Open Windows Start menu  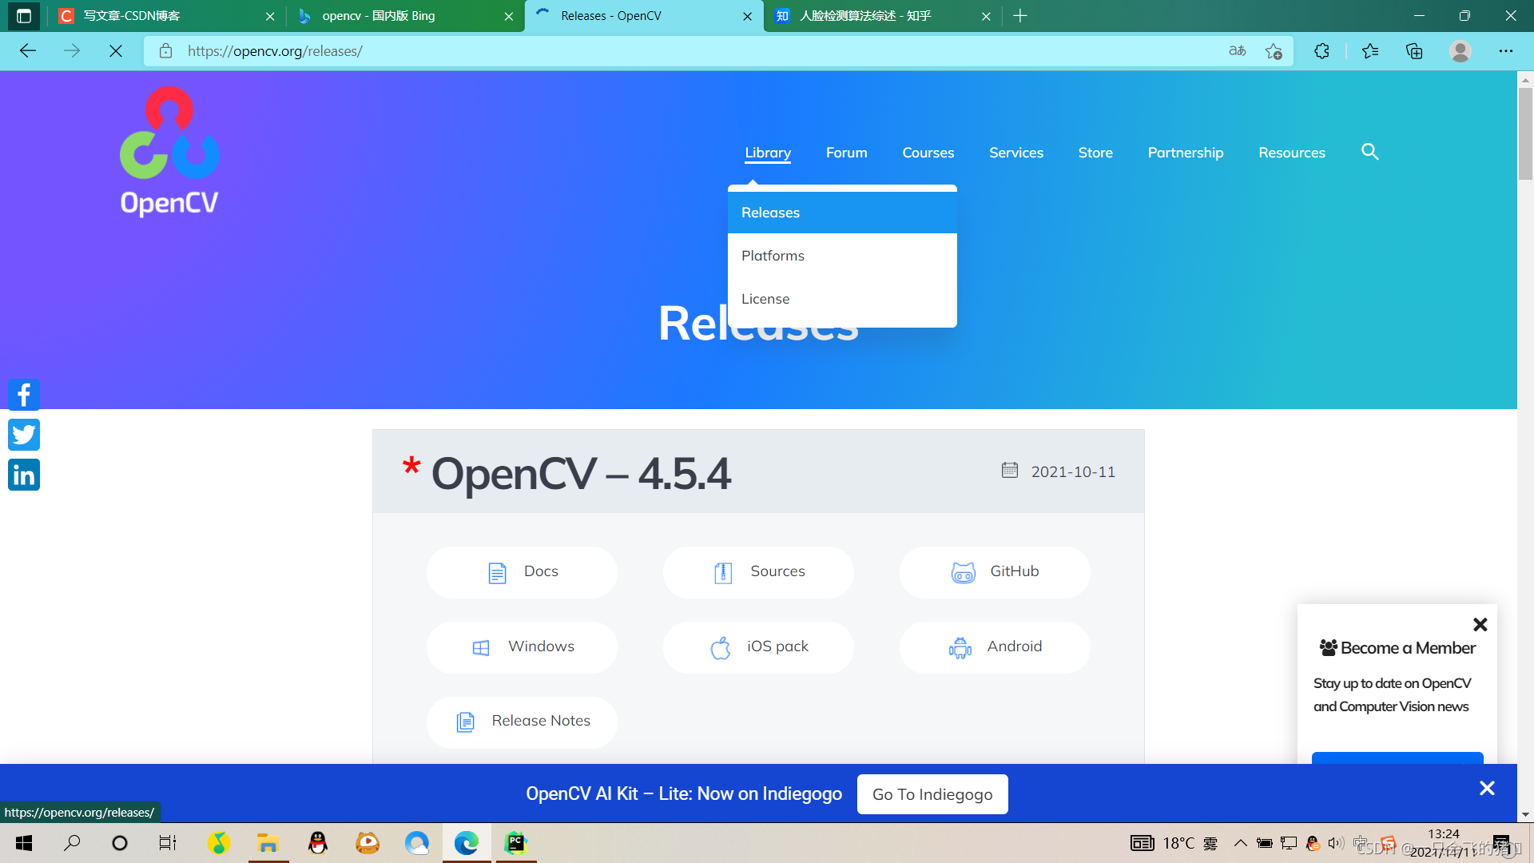24,843
